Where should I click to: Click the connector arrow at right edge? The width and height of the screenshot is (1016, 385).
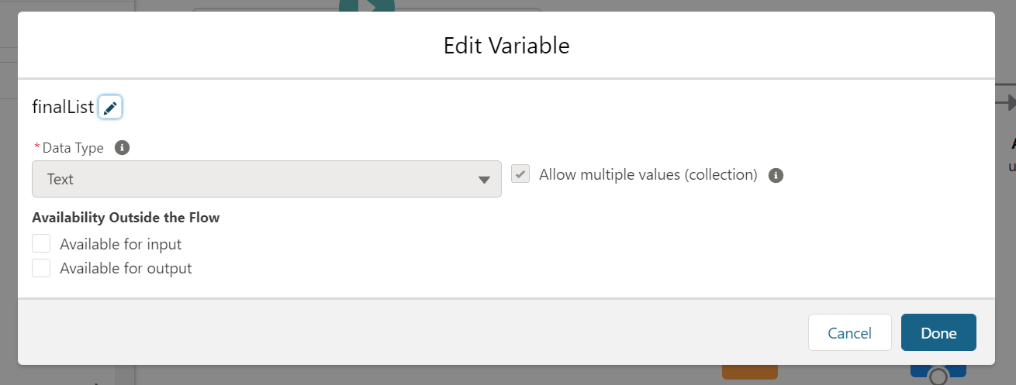click(1006, 102)
